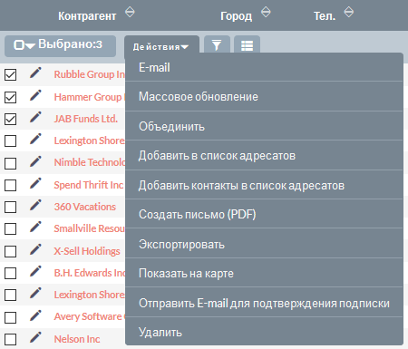Uncheck the Hammer Group row checkbox

pyautogui.click(x=11, y=97)
